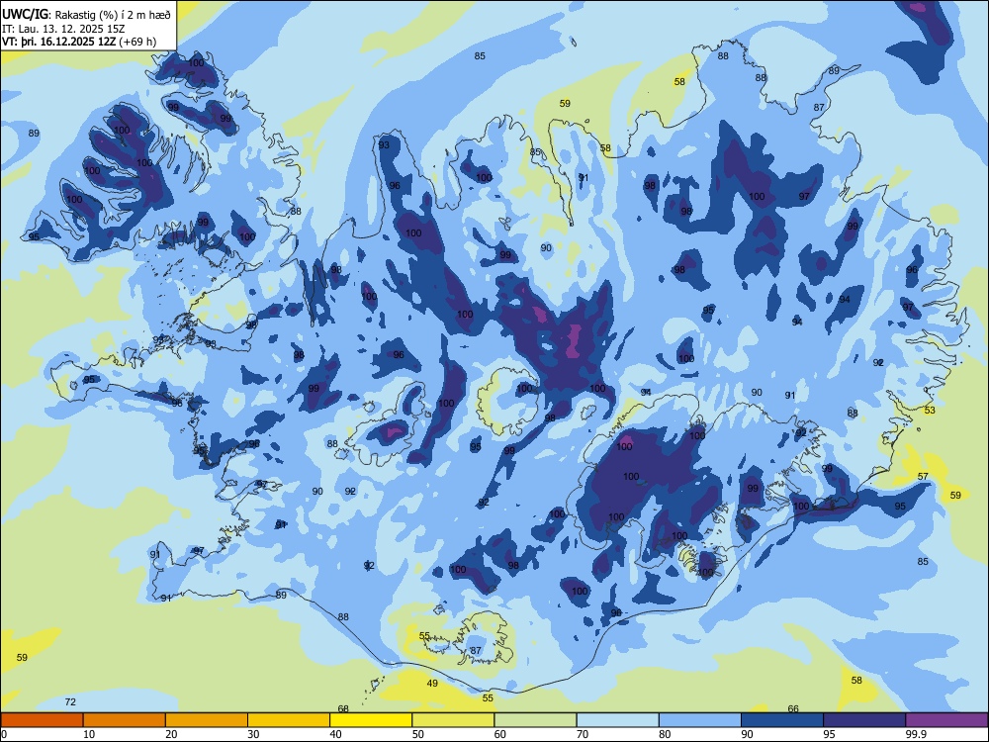989x742 pixels.
Task: Click the humidity value "49" on the map
Action: (x=432, y=684)
